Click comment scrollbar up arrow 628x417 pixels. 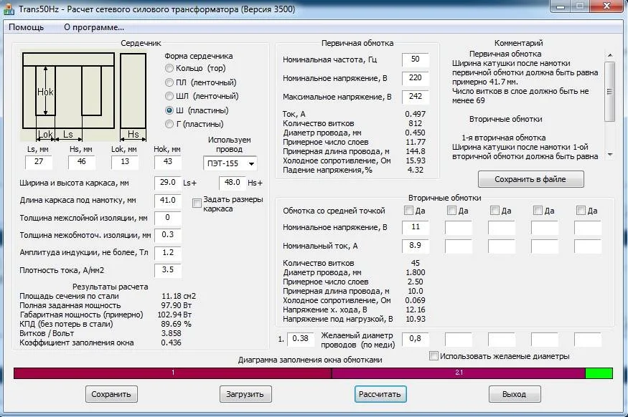pos(609,55)
